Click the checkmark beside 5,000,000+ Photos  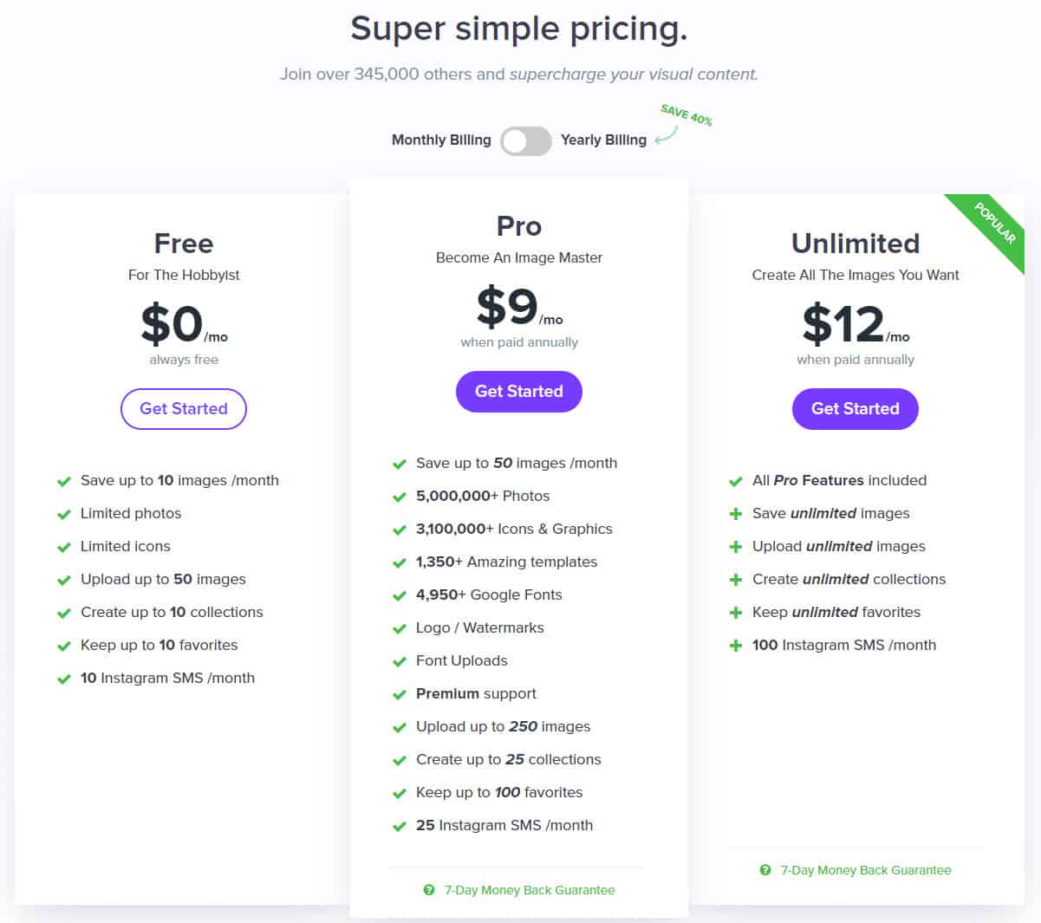point(400,497)
